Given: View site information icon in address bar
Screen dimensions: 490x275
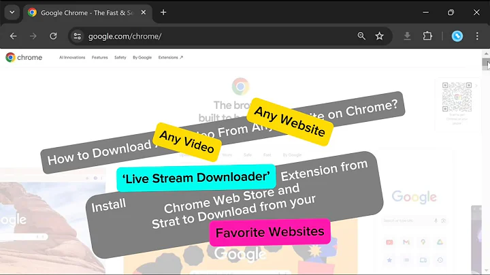Looking at the screenshot, I should tap(77, 36).
